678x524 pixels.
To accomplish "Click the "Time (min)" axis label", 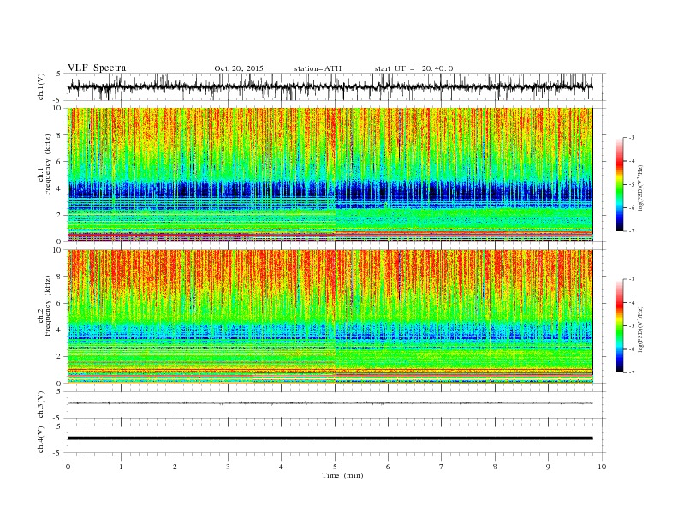I will [x=342, y=475].
